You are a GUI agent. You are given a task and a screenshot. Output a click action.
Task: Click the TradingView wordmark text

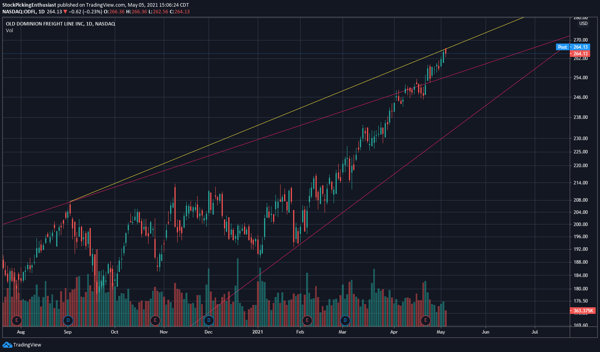coord(27,345)
